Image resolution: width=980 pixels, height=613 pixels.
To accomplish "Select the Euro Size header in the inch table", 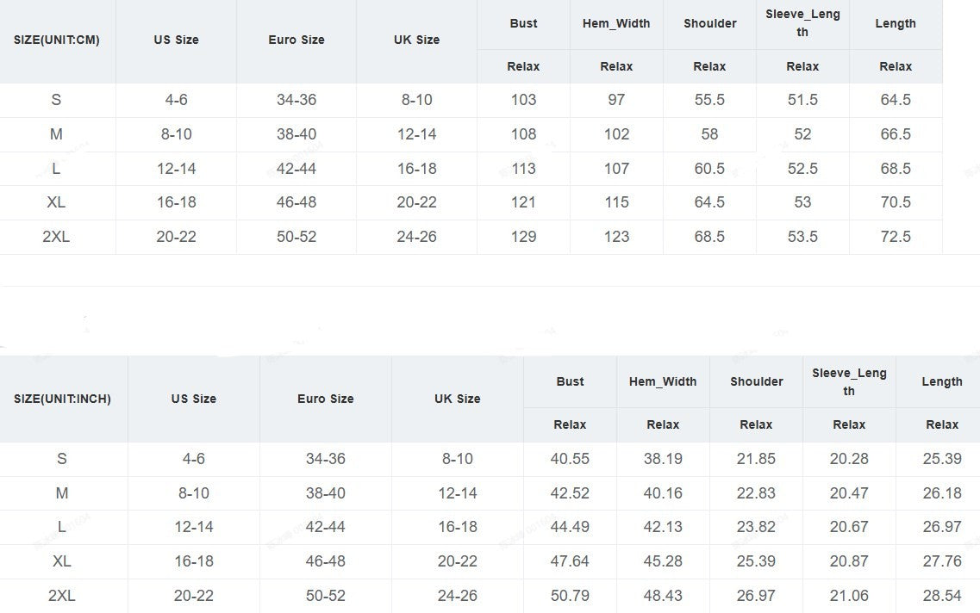I will (x=325, y=399).
